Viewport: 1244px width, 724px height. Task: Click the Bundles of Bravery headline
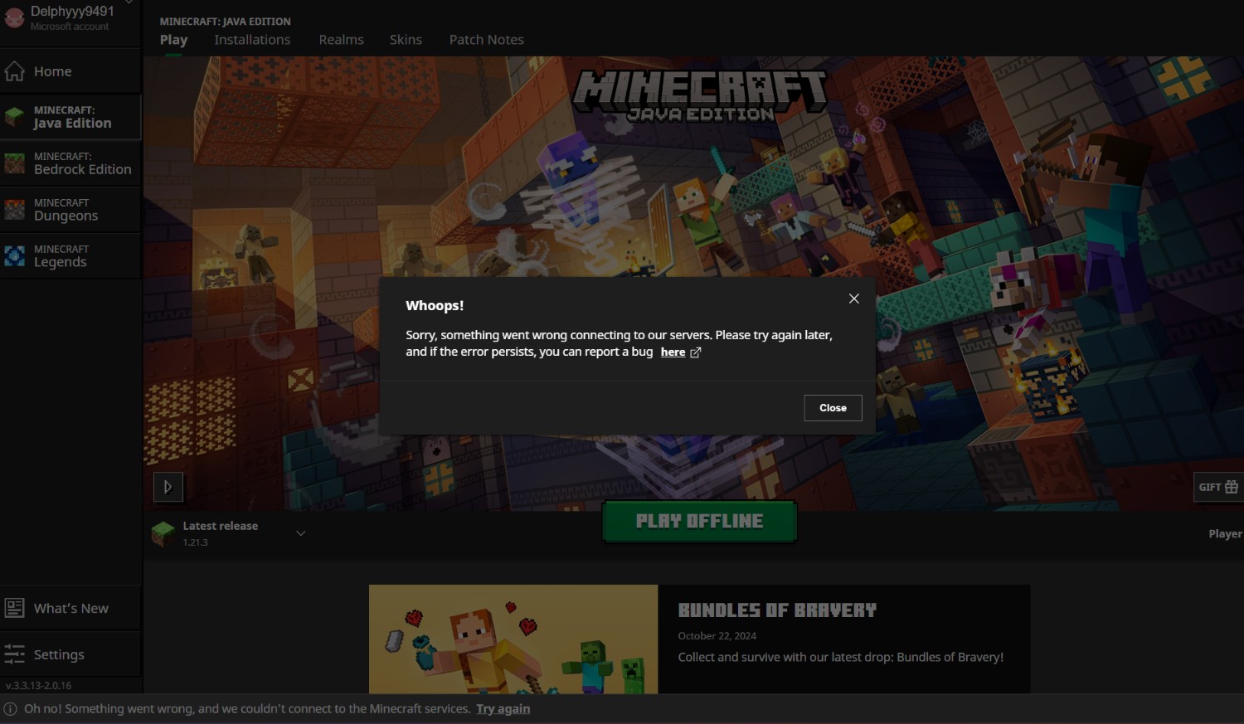(x=777, y=610)
